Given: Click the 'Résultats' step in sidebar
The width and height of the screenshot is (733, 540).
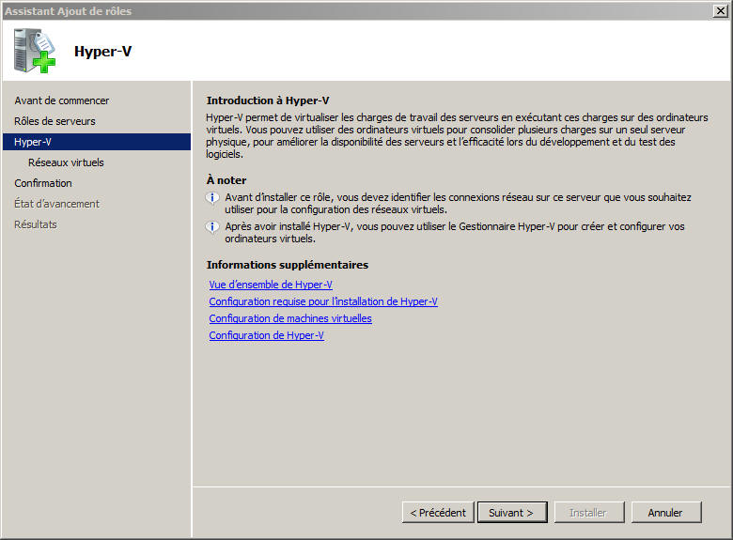Looking at the screenshot, I should [36, 224].
